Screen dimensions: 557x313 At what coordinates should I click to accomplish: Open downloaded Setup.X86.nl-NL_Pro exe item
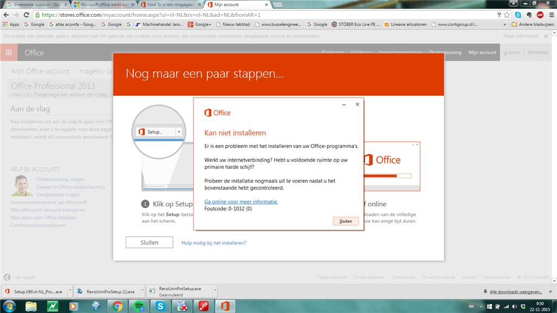[34, 292]
